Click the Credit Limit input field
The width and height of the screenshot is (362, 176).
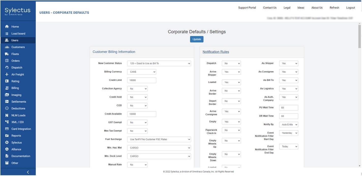[x=142, y=80]
